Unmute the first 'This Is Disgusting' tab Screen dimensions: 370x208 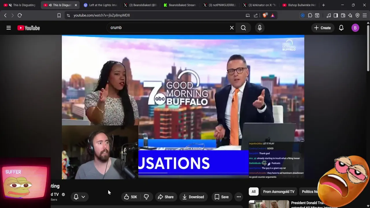[10, 5]
